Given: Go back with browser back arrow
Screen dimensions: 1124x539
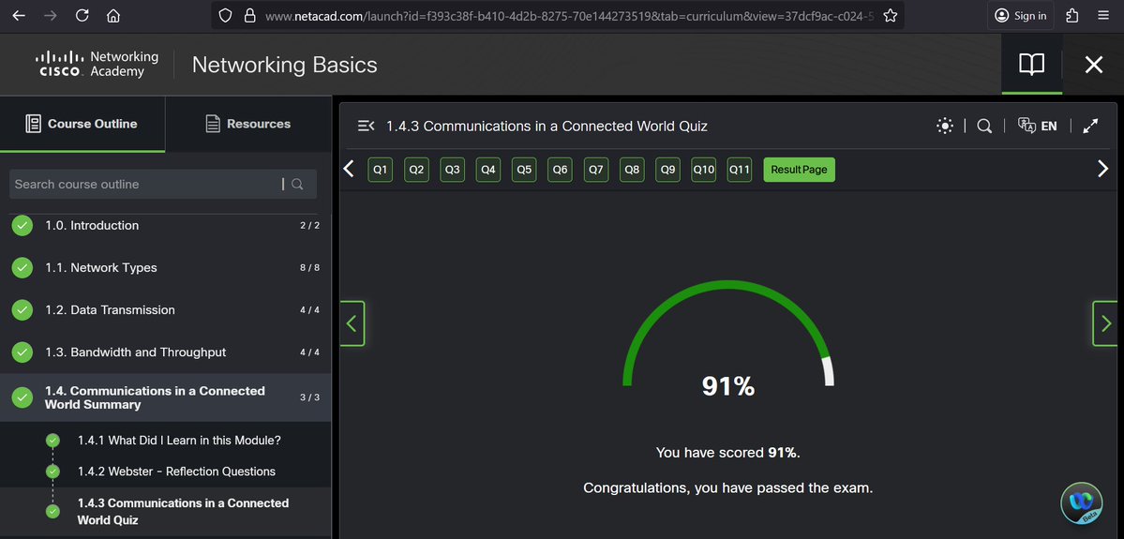Looking at the screenshot, I should [19, 16].
